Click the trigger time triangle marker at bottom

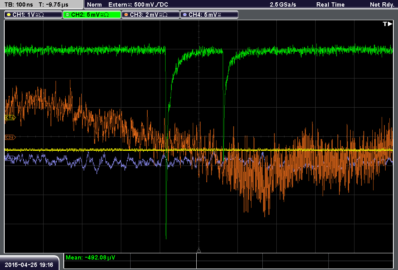(x=199, y=251)
